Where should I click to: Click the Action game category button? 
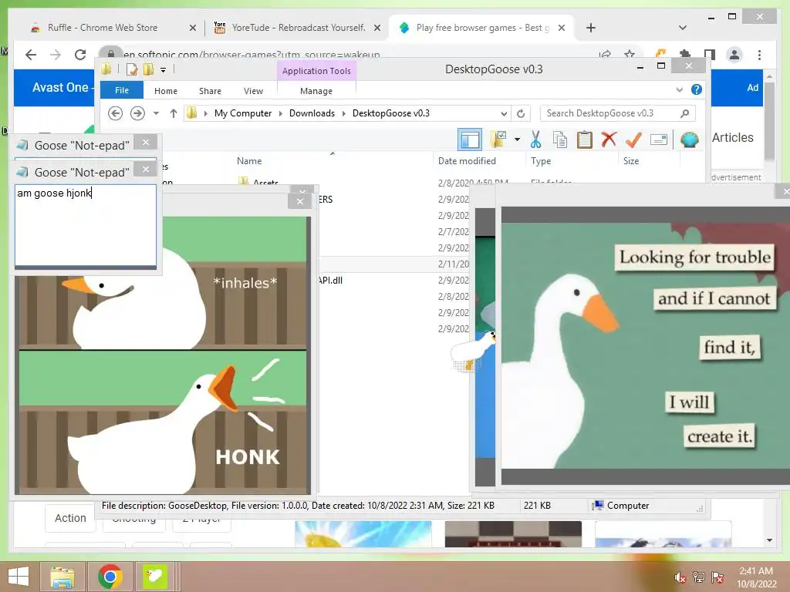(x=70, y=518)
